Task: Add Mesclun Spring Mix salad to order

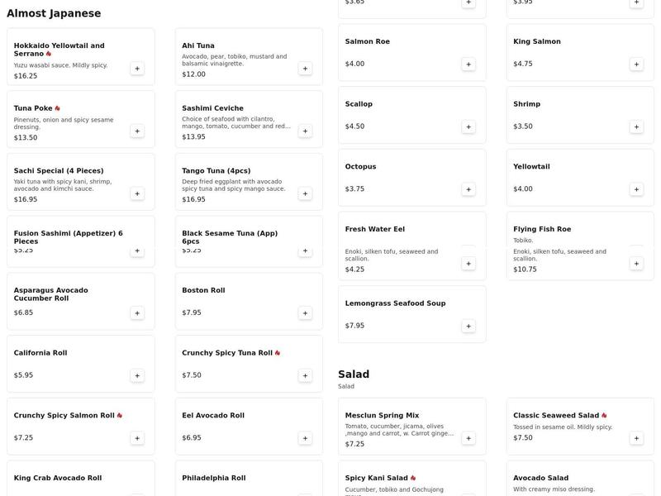Action: [x=468, y=437]
